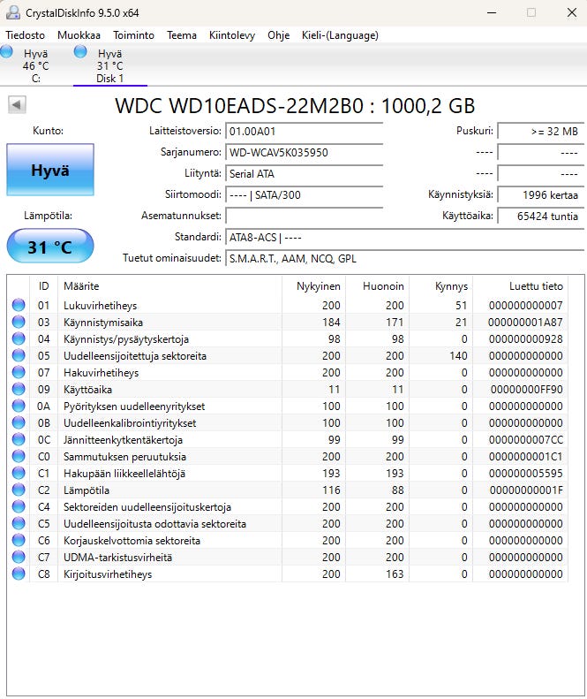Click the status orb for Kirjoitusvirhetiheys
The image size is (587, 699).
(19, 574)
